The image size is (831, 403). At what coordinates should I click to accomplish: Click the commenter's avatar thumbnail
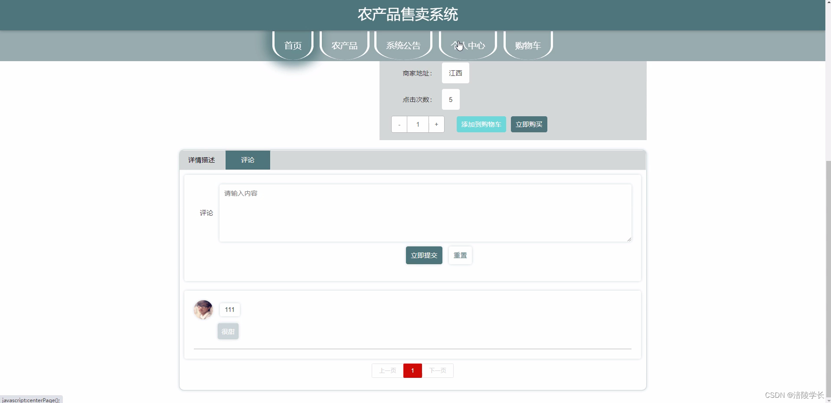pyautogui.click(x=203, y=309)
